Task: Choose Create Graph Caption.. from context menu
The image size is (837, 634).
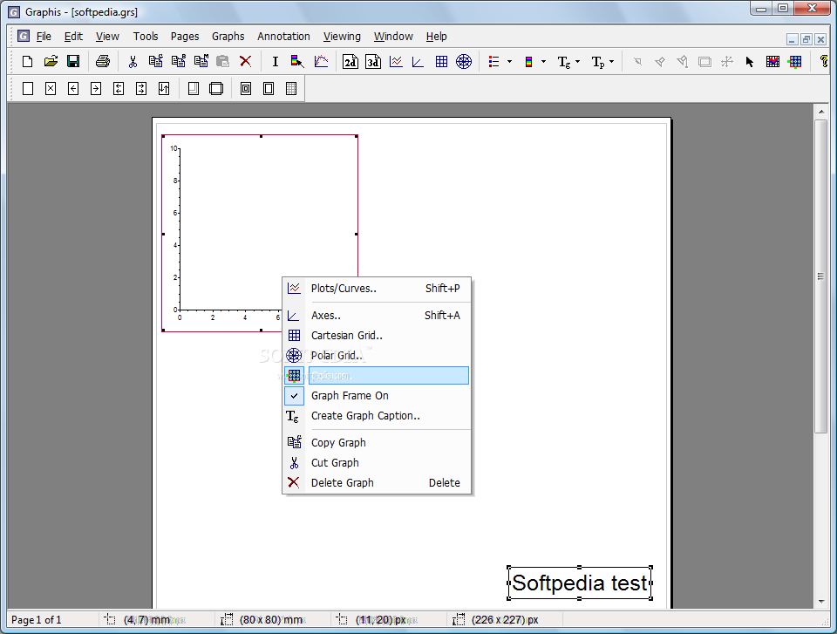Action: [377, 416]
